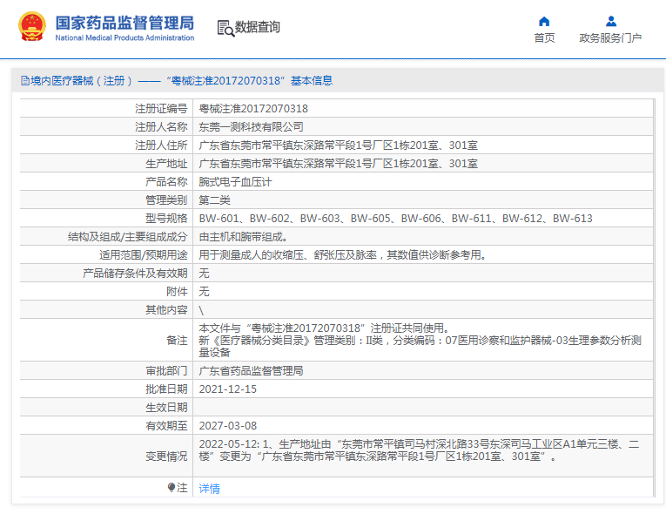666x514 pixels.
Task: Select approving department 广东省药品监督管理局
Action: 251,371
